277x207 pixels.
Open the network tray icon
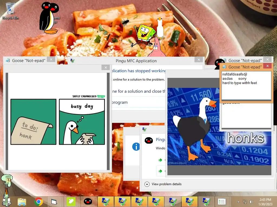tap(245, 202)
